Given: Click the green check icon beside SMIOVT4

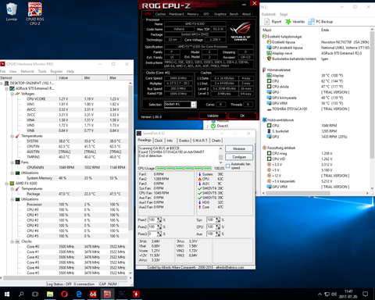Looking at the screenshot, I should tap(200, 188).
